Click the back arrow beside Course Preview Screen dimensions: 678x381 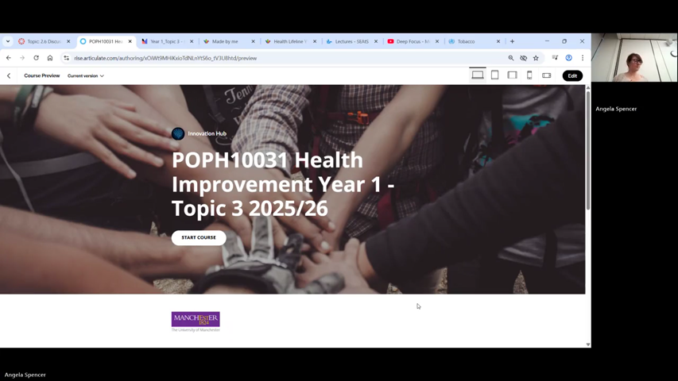point(9,76)
